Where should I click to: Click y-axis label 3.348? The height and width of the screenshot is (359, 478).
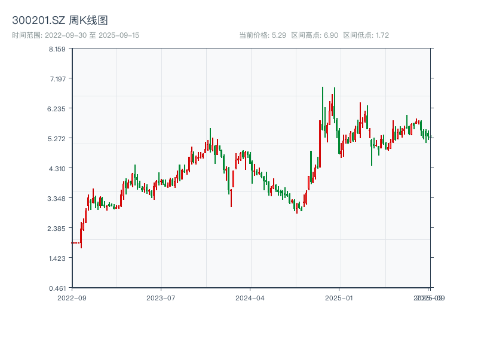pyautogui.click(x=56, y=199)
